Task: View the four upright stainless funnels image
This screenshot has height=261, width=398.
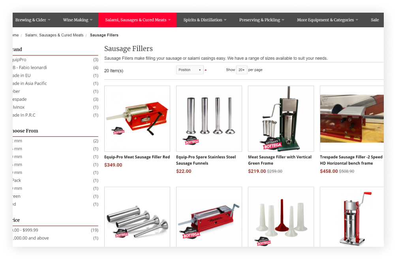Action: (209, 119)
